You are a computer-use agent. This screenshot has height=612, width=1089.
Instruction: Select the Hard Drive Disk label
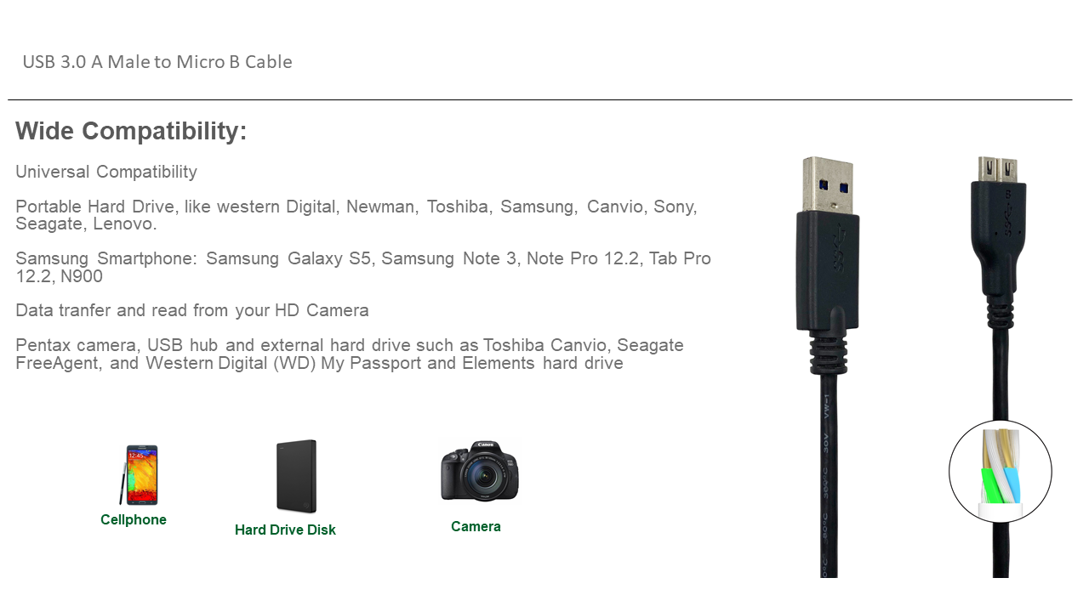(x=285, y=530)
